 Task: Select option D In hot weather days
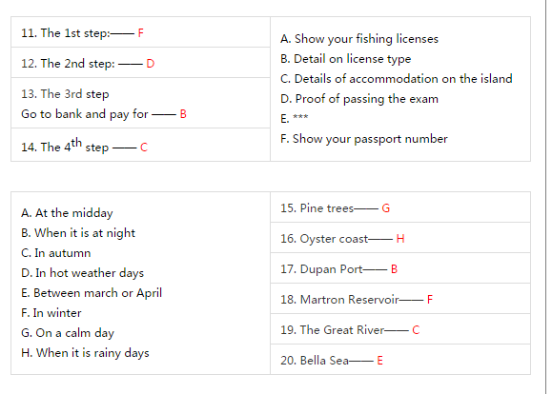tap(82, 273)
